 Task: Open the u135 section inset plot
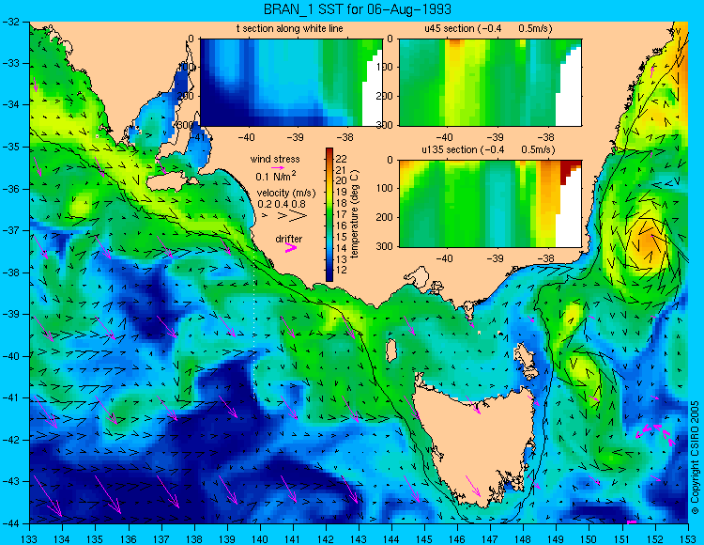point(490,204)
